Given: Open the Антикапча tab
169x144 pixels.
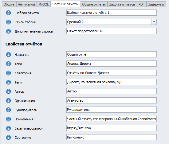Looking at the screenshot, I should click(26, 4).
